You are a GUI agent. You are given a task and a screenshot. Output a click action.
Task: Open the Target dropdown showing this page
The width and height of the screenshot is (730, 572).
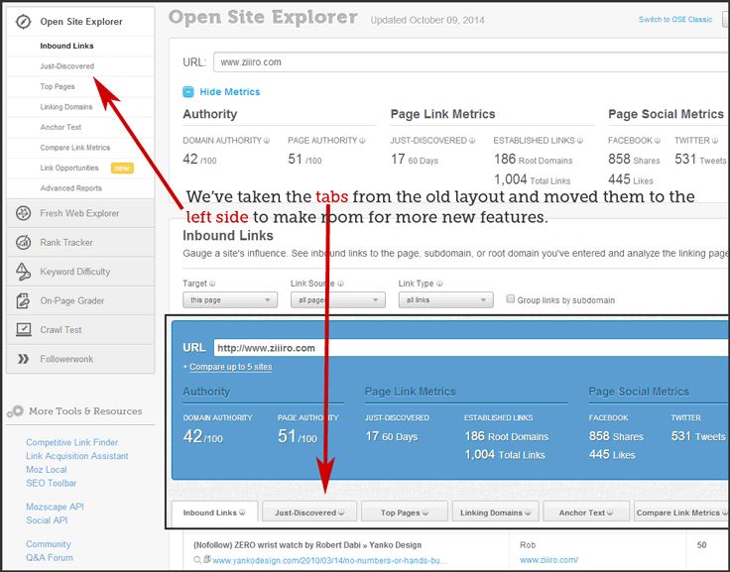pyautogui.click(x=230, y=300)
